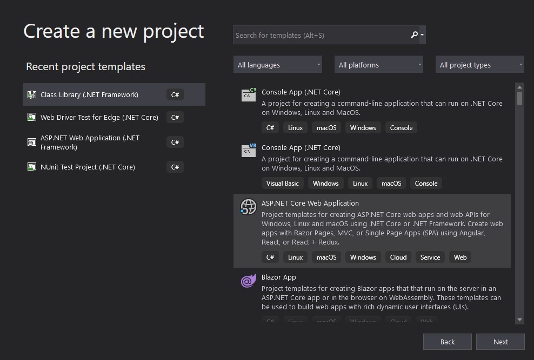Click the Next button

point(500,342)
